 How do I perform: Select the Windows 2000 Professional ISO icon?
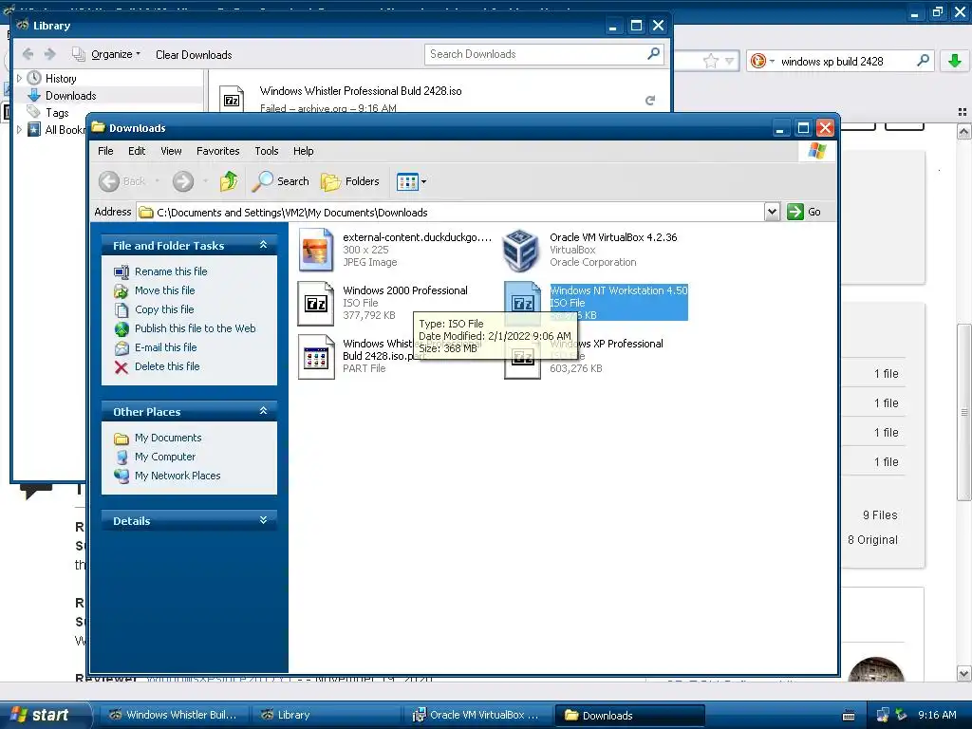(x=316, y=303)
